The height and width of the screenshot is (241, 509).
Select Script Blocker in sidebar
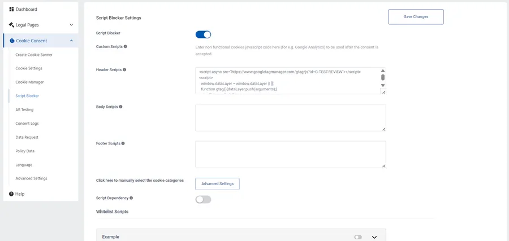pyautogui.click(x=27, y=96)
